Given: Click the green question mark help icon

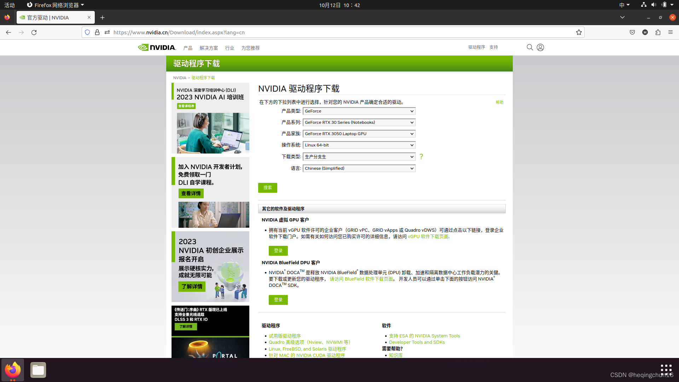Looking at the screenshot, I should click(421, 157).
